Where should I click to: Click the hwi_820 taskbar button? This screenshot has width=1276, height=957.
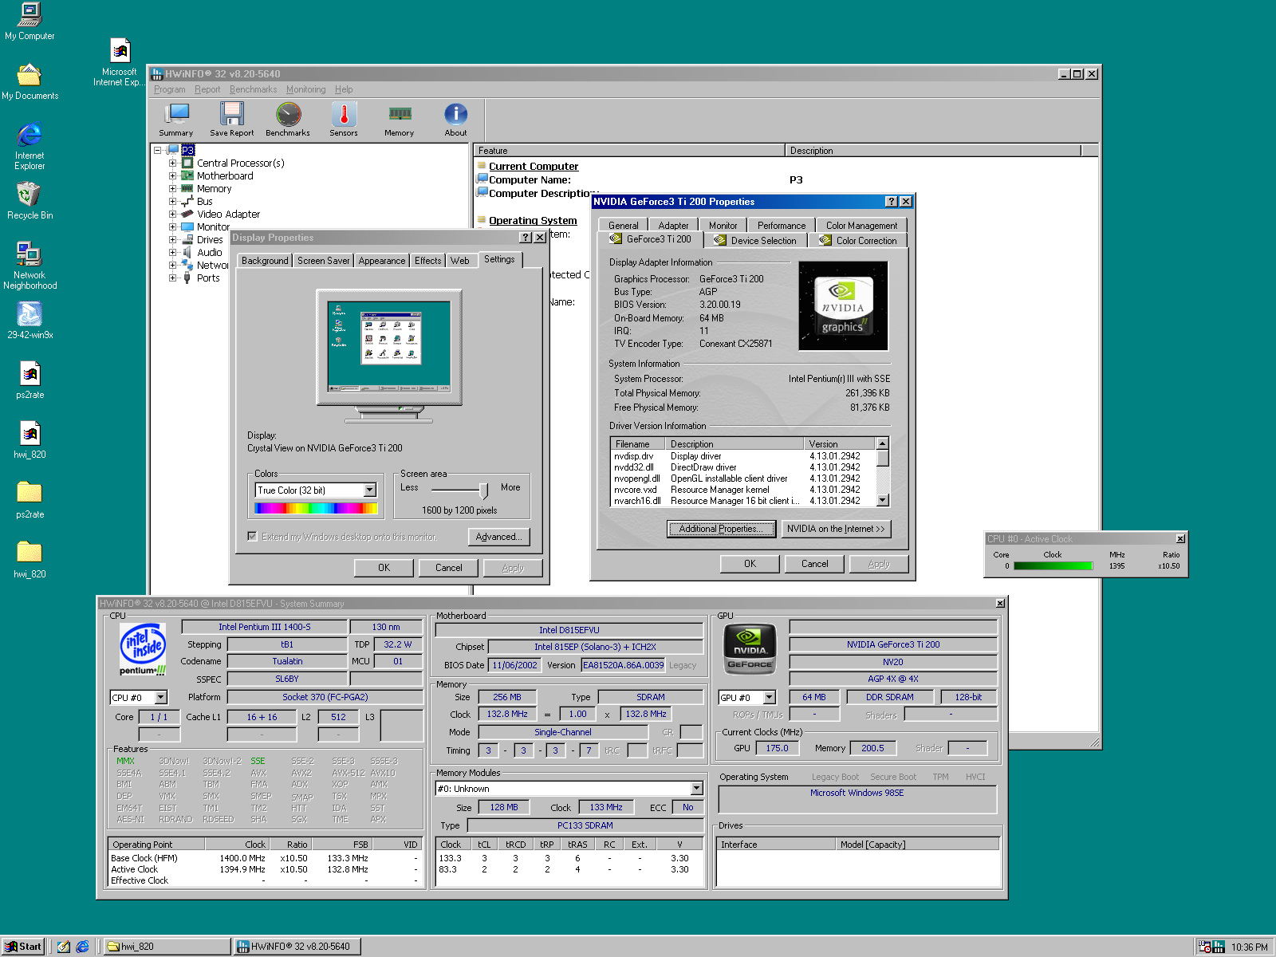[x=167, y=947]
